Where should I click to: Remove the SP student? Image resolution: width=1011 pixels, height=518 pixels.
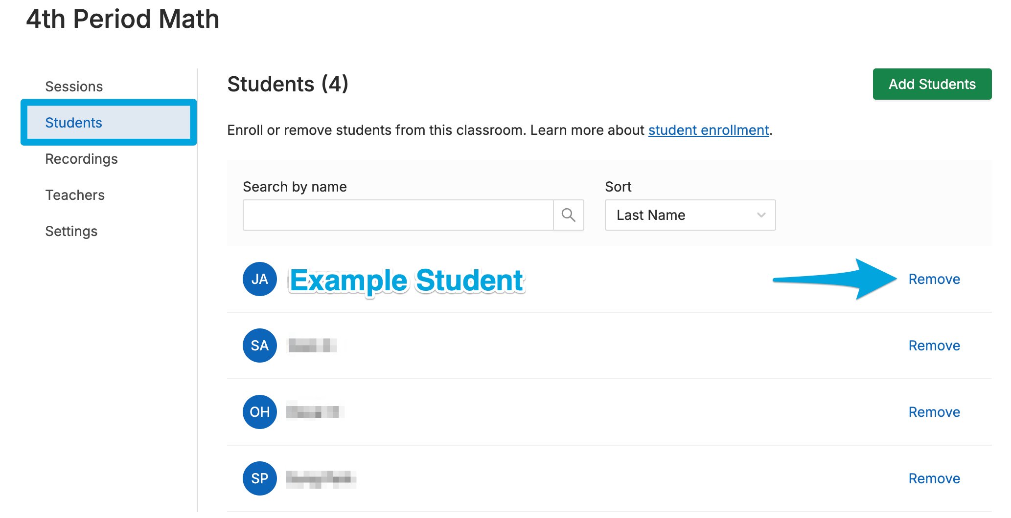click(934, 478)
